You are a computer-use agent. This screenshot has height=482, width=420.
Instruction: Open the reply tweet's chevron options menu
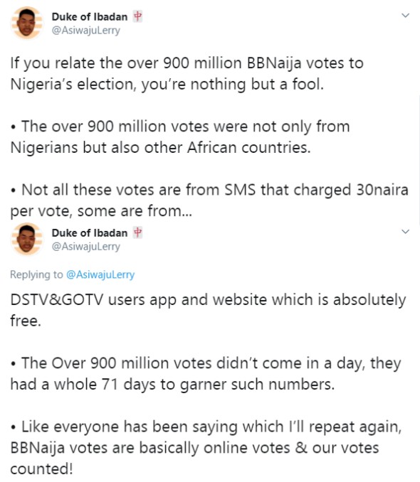[406, 232]
